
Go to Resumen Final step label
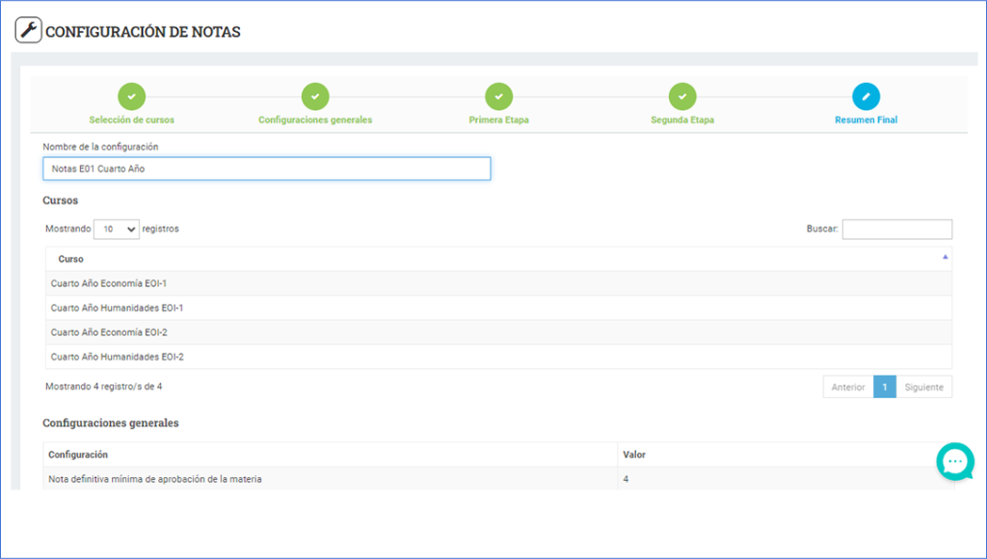coord(866,120)
